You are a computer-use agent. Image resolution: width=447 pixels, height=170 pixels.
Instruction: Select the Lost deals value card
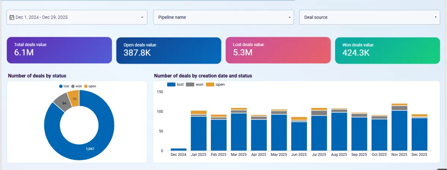(x=278, y=50)
